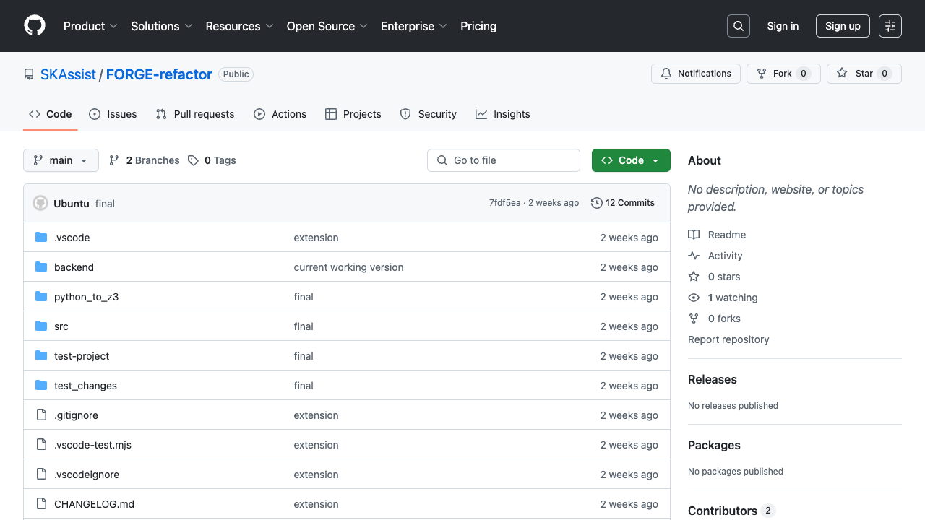Click the repository icon beside SKAssist
The image size is (925, 520).
tap(29, 74)
